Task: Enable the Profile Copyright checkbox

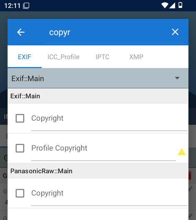Action: tap(20, 148)
